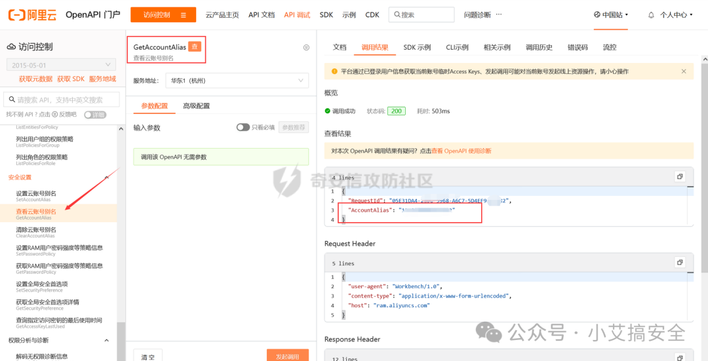Select 查询指定访问密钥的最后使用时间 entry

pos(59,322)
